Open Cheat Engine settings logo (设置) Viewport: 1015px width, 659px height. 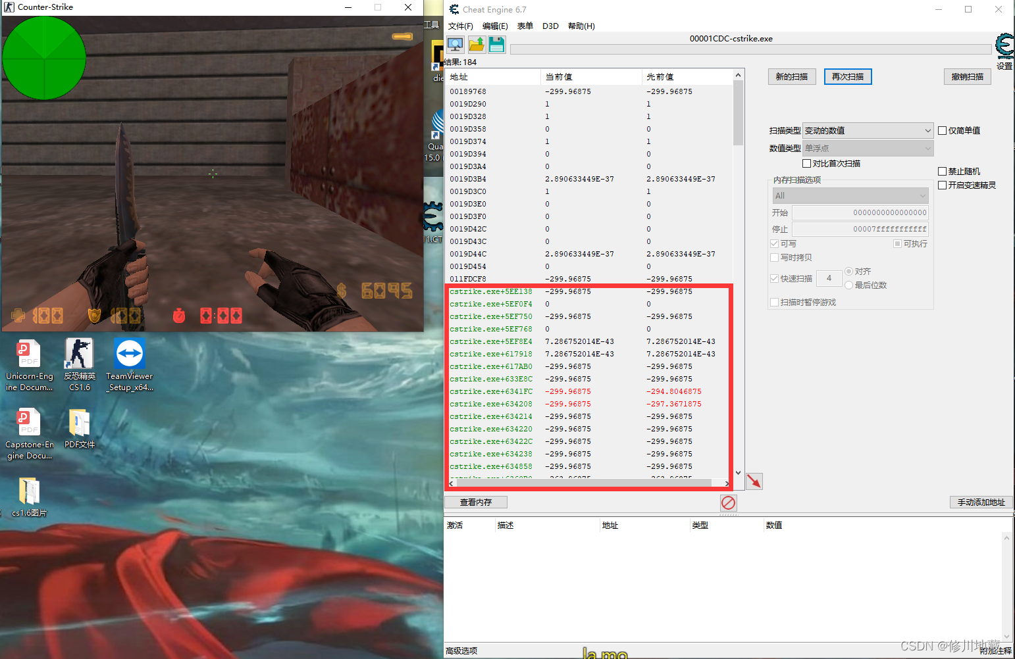pos(1004,51)
